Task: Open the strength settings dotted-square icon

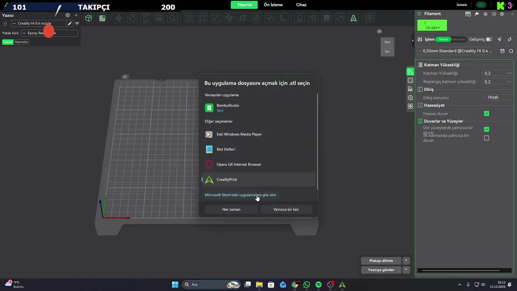Action: (x=410, y=80)
